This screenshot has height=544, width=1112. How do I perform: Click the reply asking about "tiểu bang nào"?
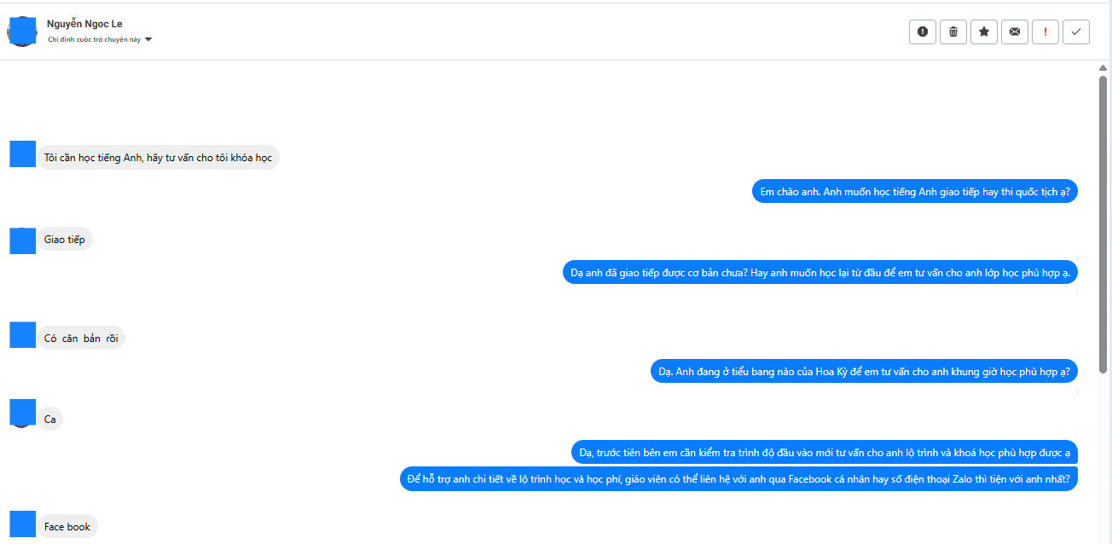[864, 372]
